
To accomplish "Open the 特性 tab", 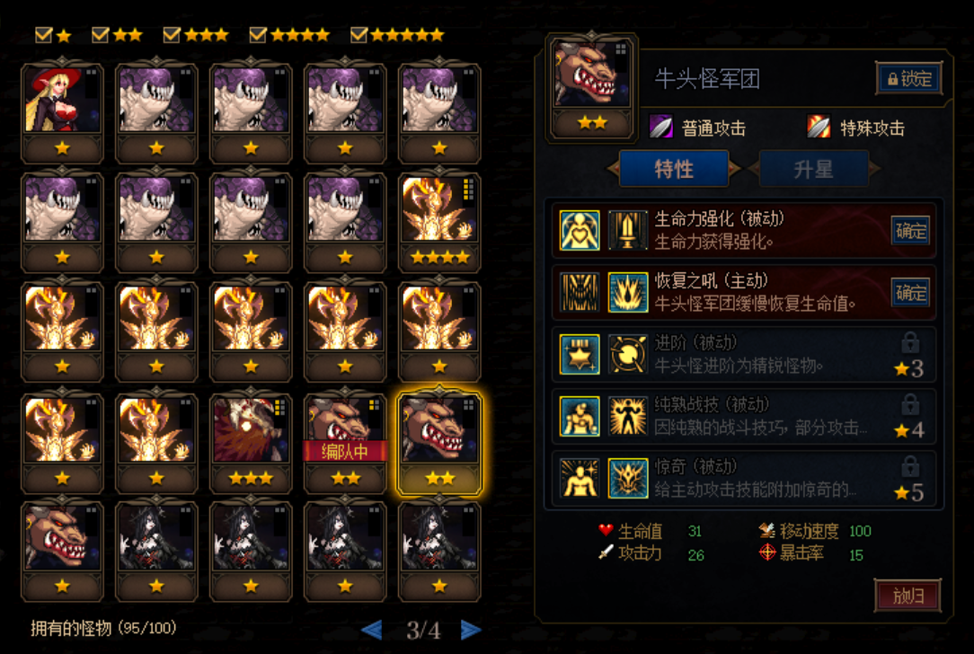I will (674, 168).
